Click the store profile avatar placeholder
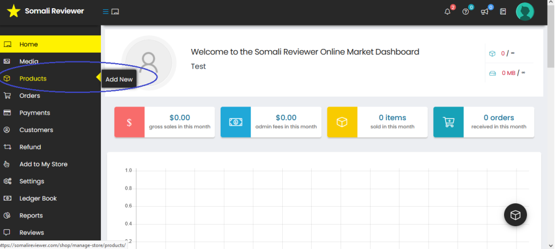Screen dimensions: 558x249 [x=149, y=63]
